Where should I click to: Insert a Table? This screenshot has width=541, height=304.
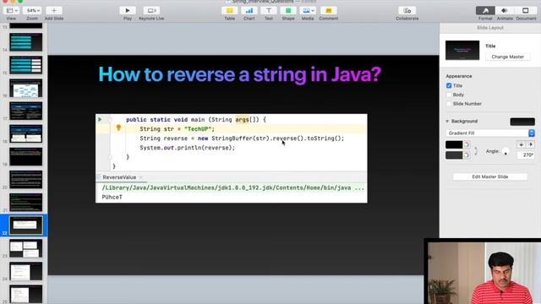[229, 11]
